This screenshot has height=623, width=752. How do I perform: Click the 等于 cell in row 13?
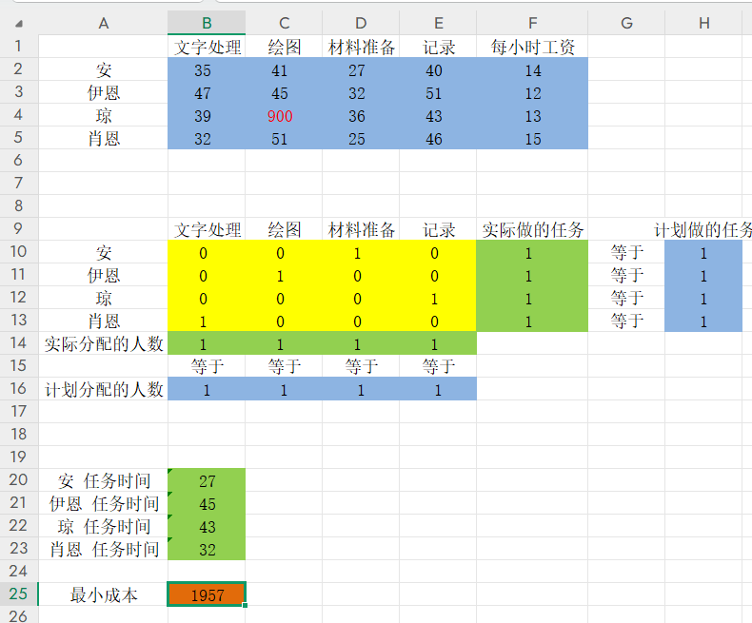coord(626,321)
